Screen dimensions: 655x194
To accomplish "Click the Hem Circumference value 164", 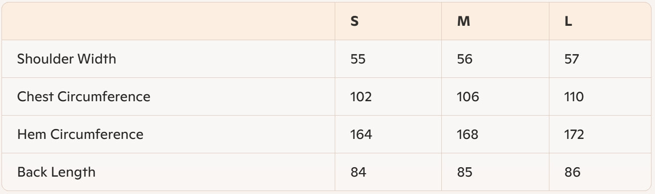I will (361, 134).
